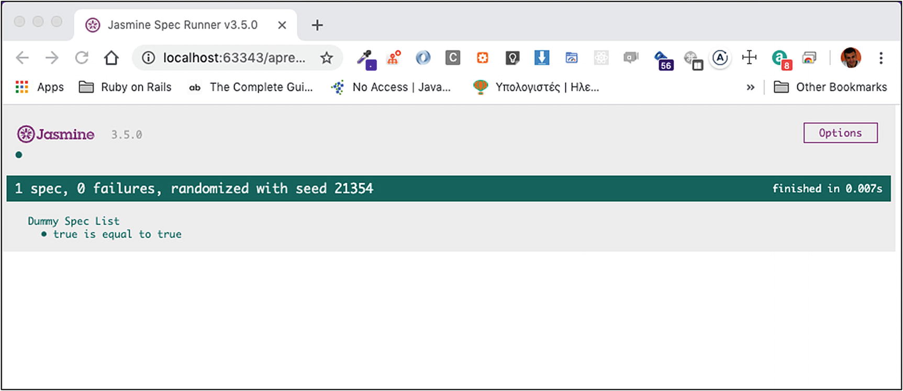
Task: Go back to the previous page
Action: coord(22,58)
